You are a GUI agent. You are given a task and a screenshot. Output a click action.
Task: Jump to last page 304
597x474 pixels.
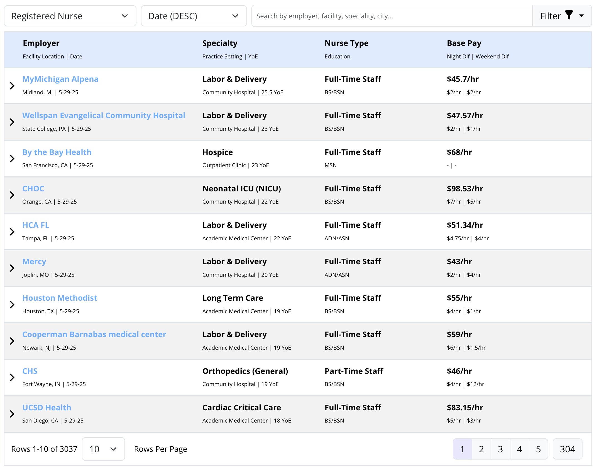(x=567, y=449)
